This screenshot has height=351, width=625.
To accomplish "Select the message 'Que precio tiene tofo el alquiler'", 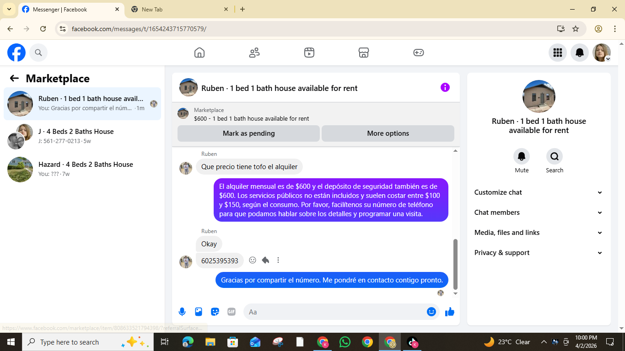I will 249,167.
